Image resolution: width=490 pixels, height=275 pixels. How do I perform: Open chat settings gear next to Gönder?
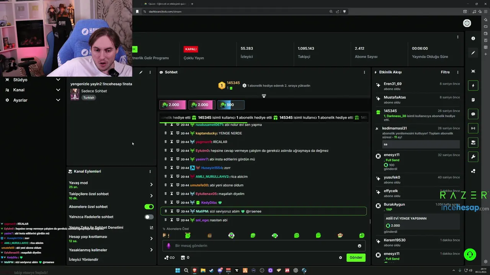tap(340, 257)
